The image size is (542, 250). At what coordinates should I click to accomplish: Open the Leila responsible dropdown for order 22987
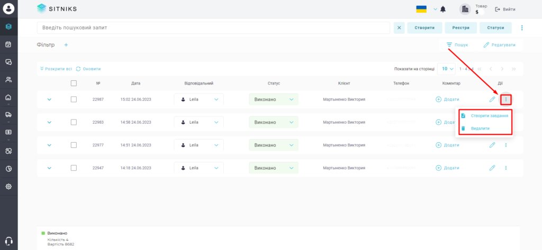point(199,99)
